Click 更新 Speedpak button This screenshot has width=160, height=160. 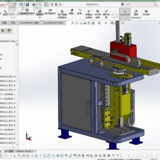[x=136, y=14]
